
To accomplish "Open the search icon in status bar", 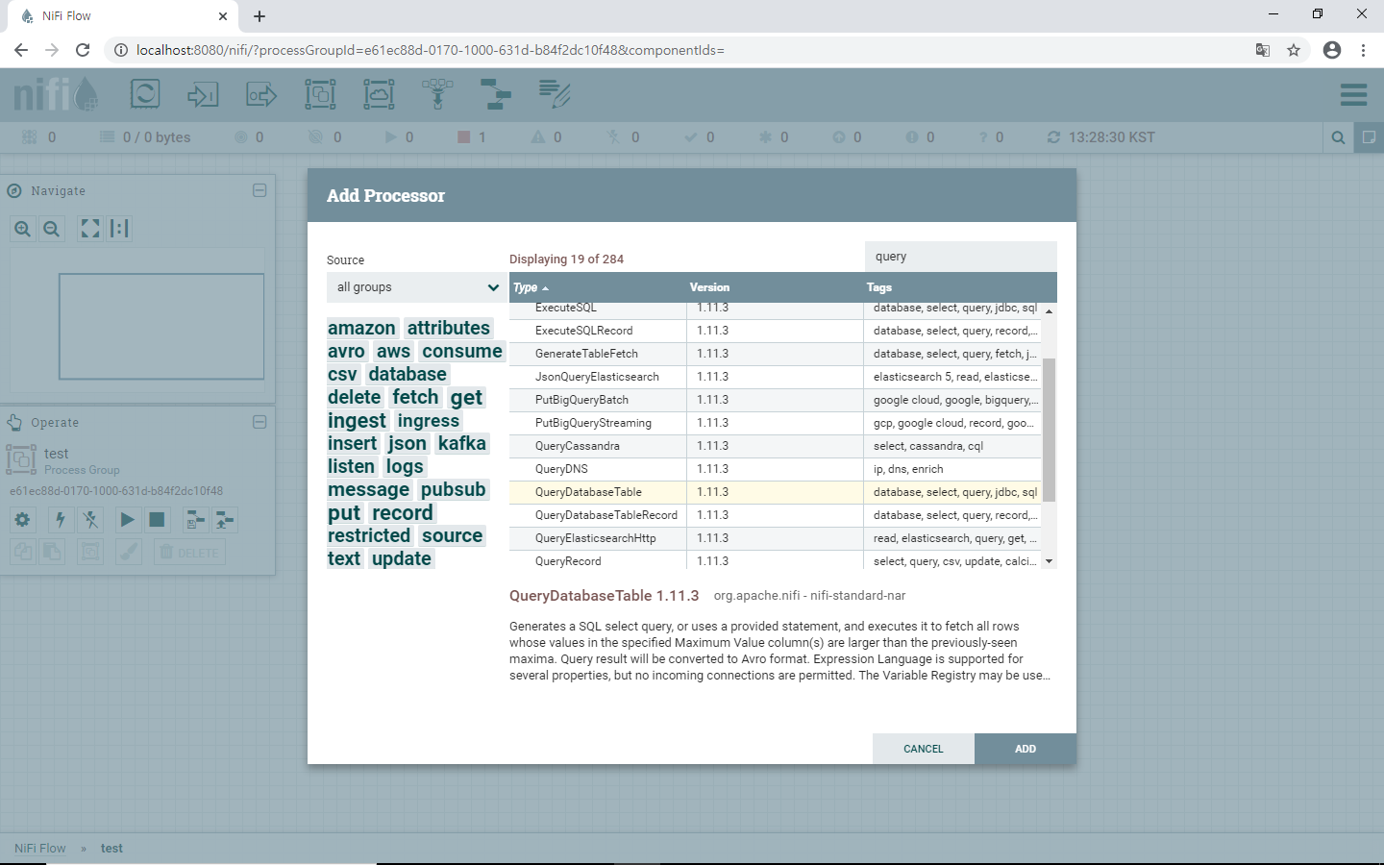I will [x=1338, y=137].
